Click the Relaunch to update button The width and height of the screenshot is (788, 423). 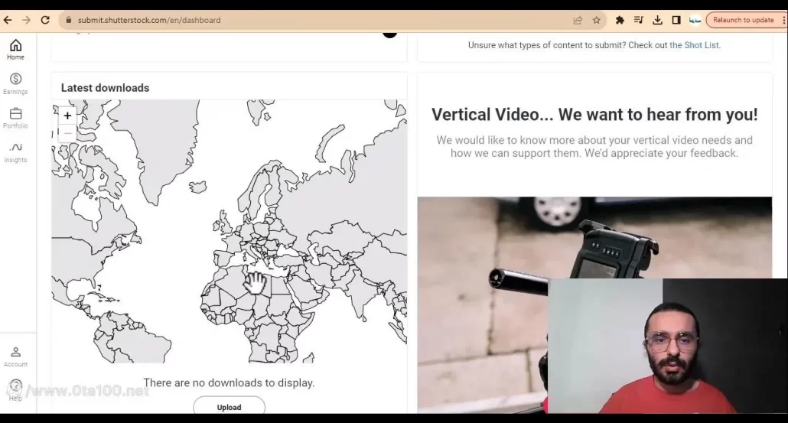tap(743, 20)
